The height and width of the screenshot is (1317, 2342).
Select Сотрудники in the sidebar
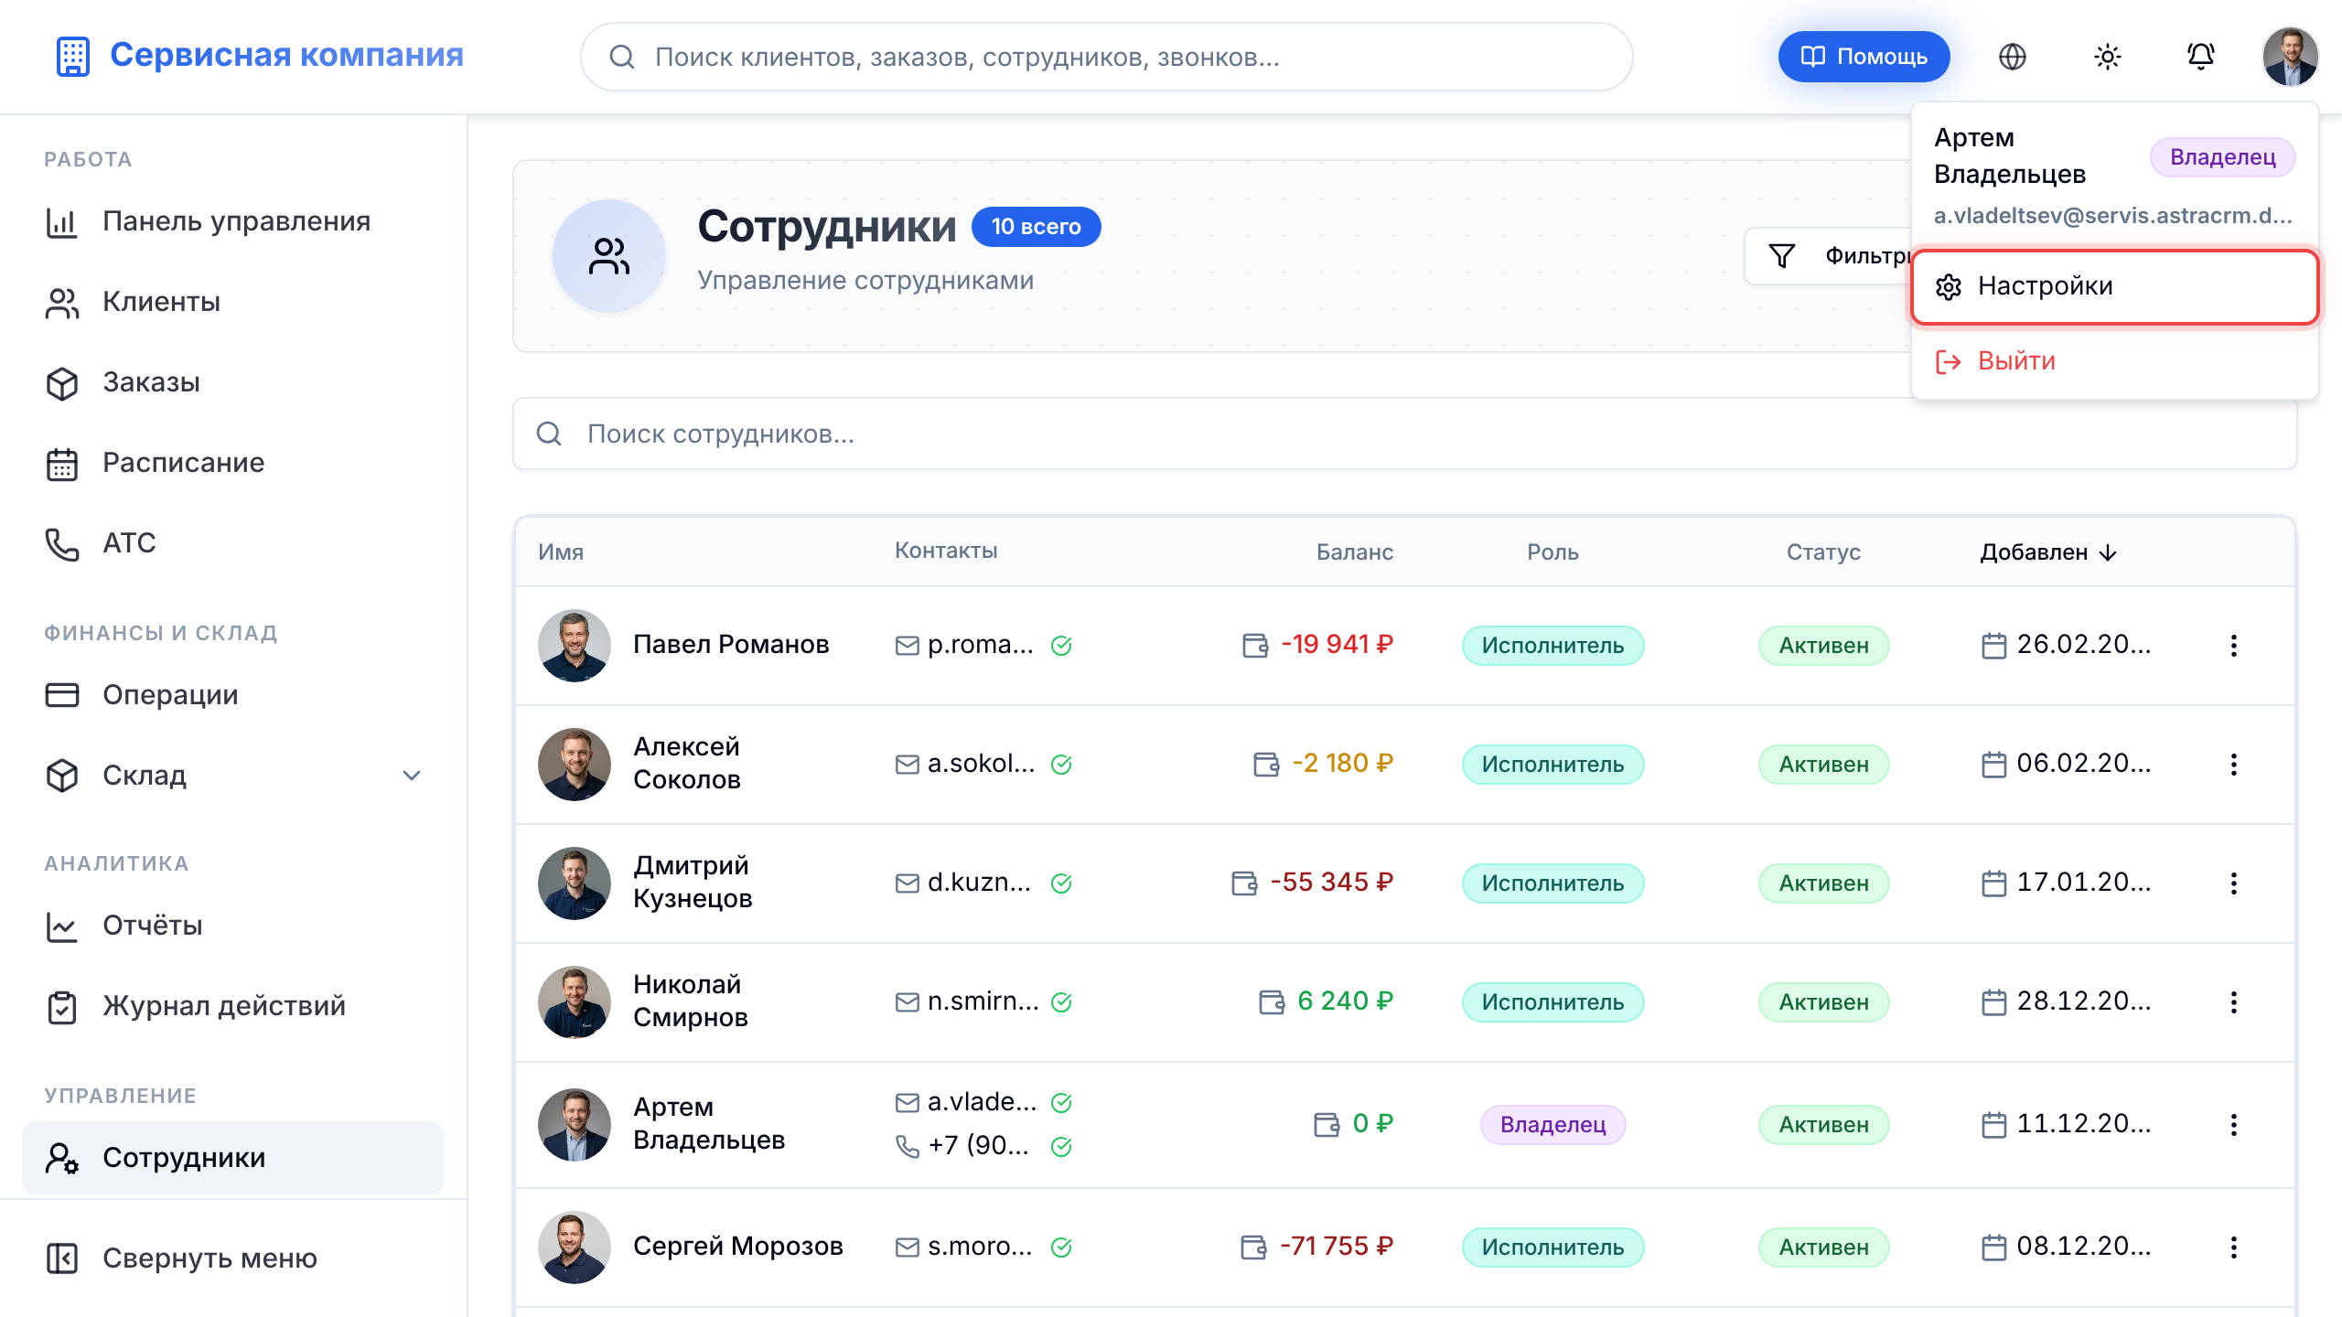233,1158
